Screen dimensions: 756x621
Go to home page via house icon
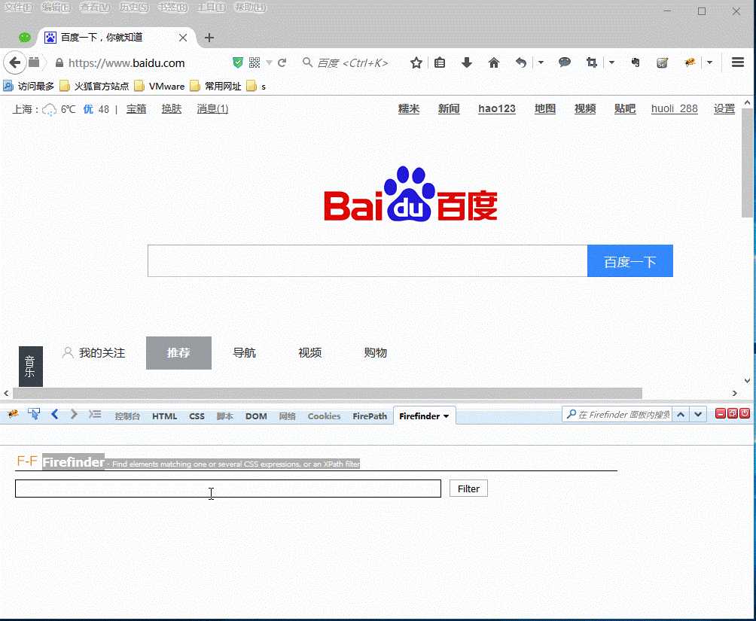494,62
